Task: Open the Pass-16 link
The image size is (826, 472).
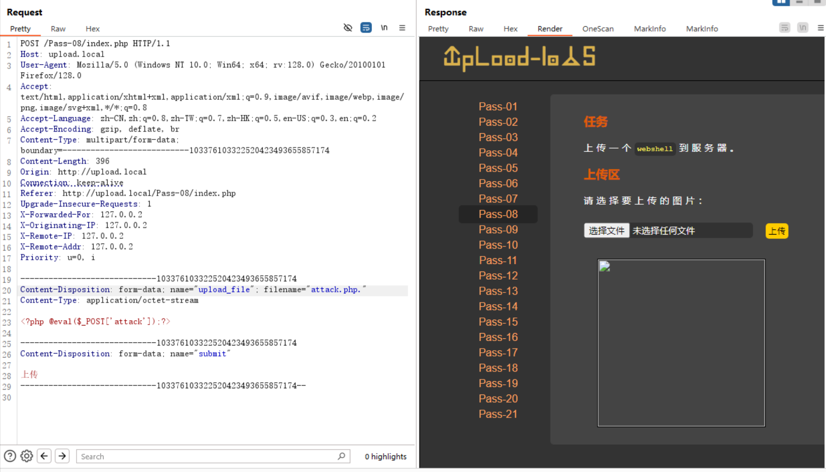Action: point(498,337)
